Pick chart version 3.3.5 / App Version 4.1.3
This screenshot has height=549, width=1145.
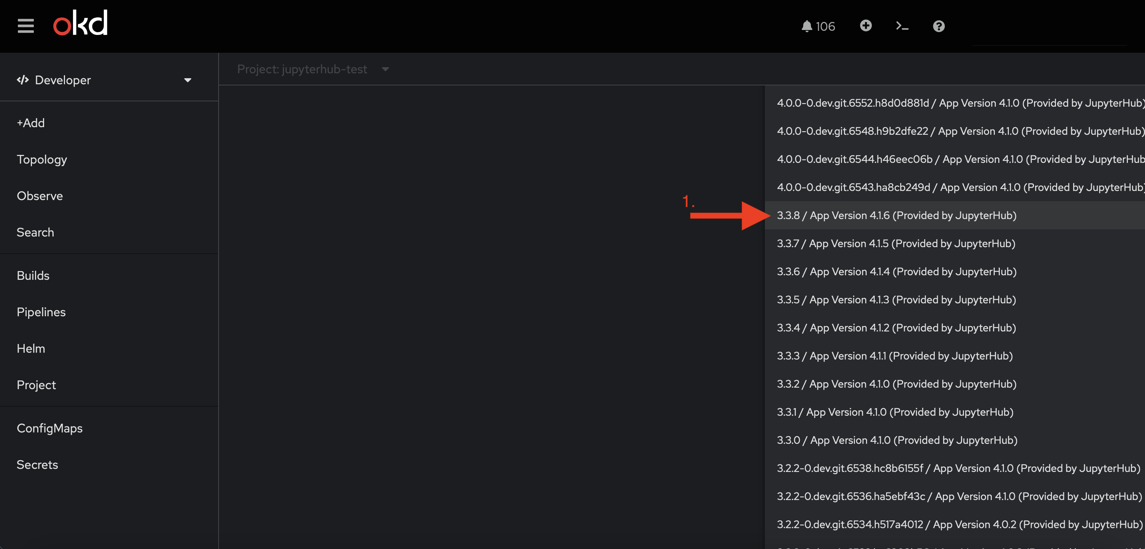click(x=955, y=300)
